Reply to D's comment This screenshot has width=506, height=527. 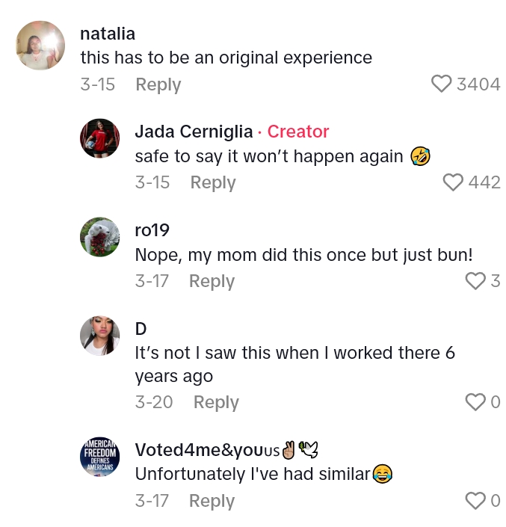[216, 402]
